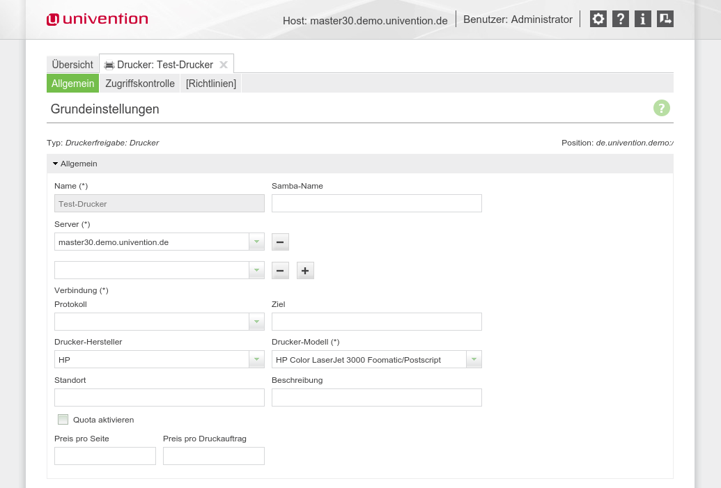Close the Drucker: Test-Drucker tab
Image resolution: width=721 pixels, height=488 pixels.
[224, 65]
